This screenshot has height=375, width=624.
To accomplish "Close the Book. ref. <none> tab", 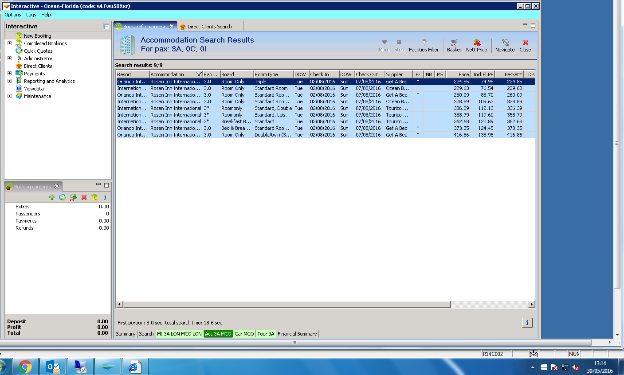I will [172, 26].
